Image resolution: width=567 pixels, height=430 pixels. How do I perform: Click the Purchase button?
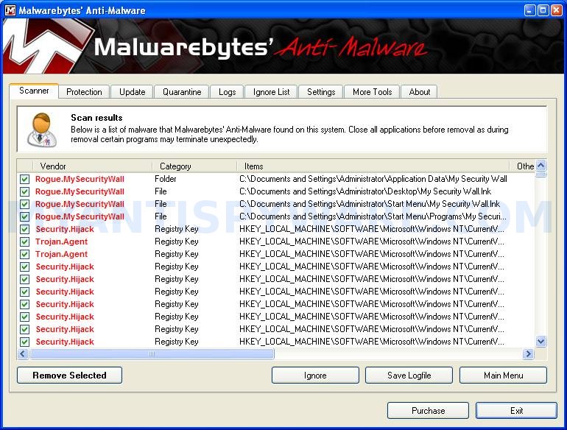[x=428, y=410]
